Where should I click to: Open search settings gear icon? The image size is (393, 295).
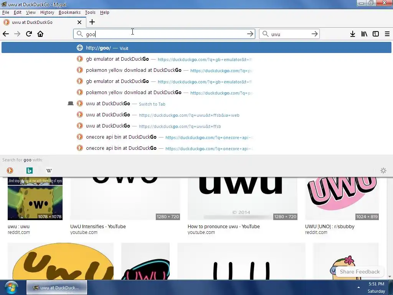tap(383, 171)
